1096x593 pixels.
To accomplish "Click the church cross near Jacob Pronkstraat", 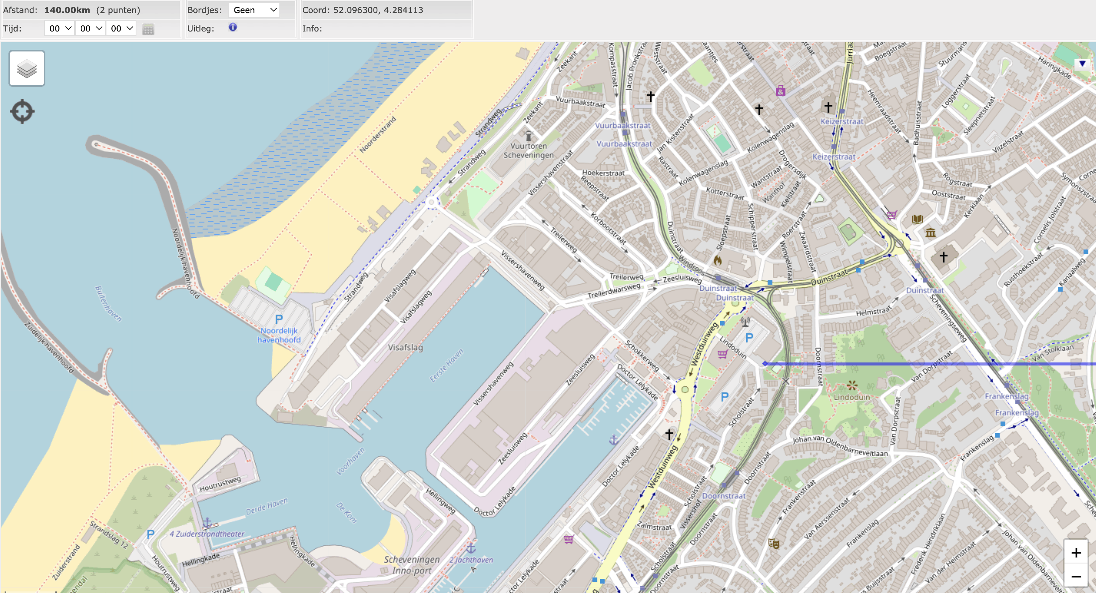I will [x=651, y=96].
